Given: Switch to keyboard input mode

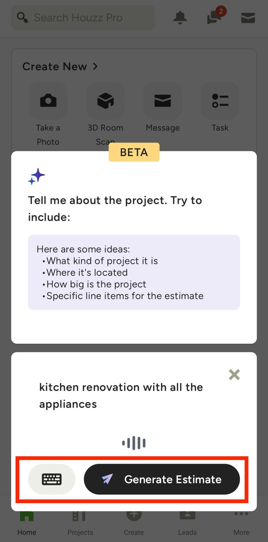Looking at the screenshot, I should (52, 479).
